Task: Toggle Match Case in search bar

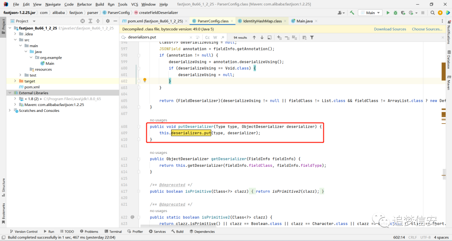Action: [207, 38]
